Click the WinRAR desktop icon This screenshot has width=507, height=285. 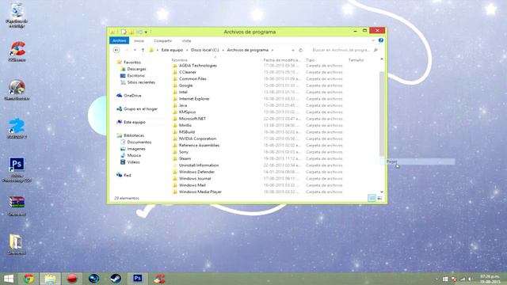17,206
